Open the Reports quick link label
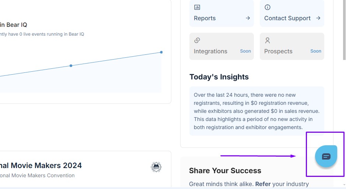The width and height of the screenshot is (346, 189). click(205, 18)
